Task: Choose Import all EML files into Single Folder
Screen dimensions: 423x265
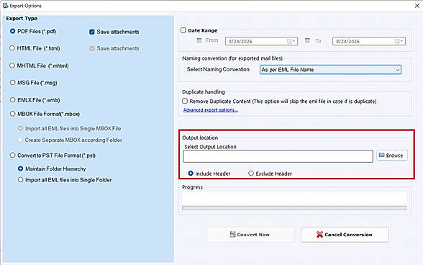Action: (x=20, y=179)
